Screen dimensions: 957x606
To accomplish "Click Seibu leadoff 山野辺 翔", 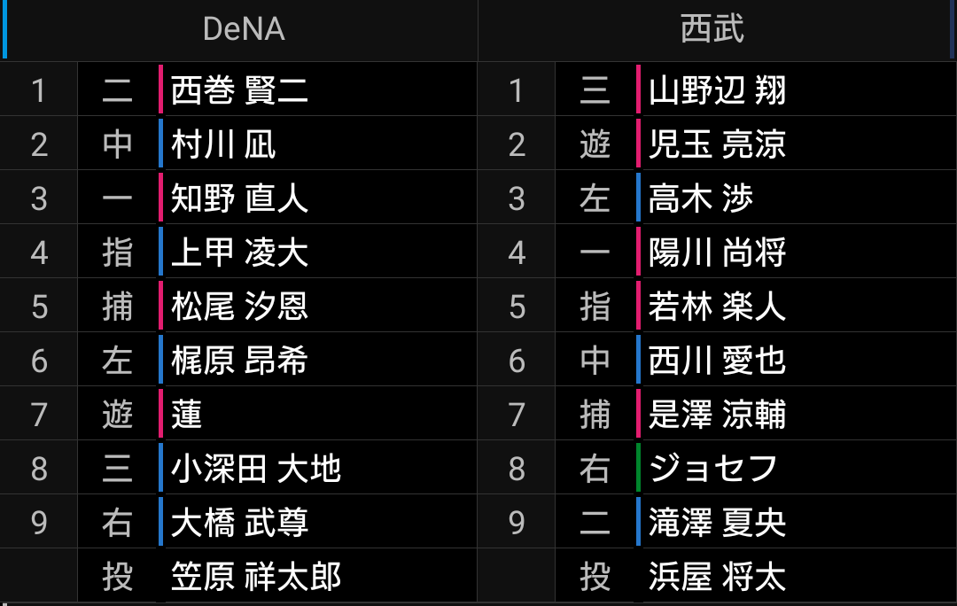I will pos(717,90).
